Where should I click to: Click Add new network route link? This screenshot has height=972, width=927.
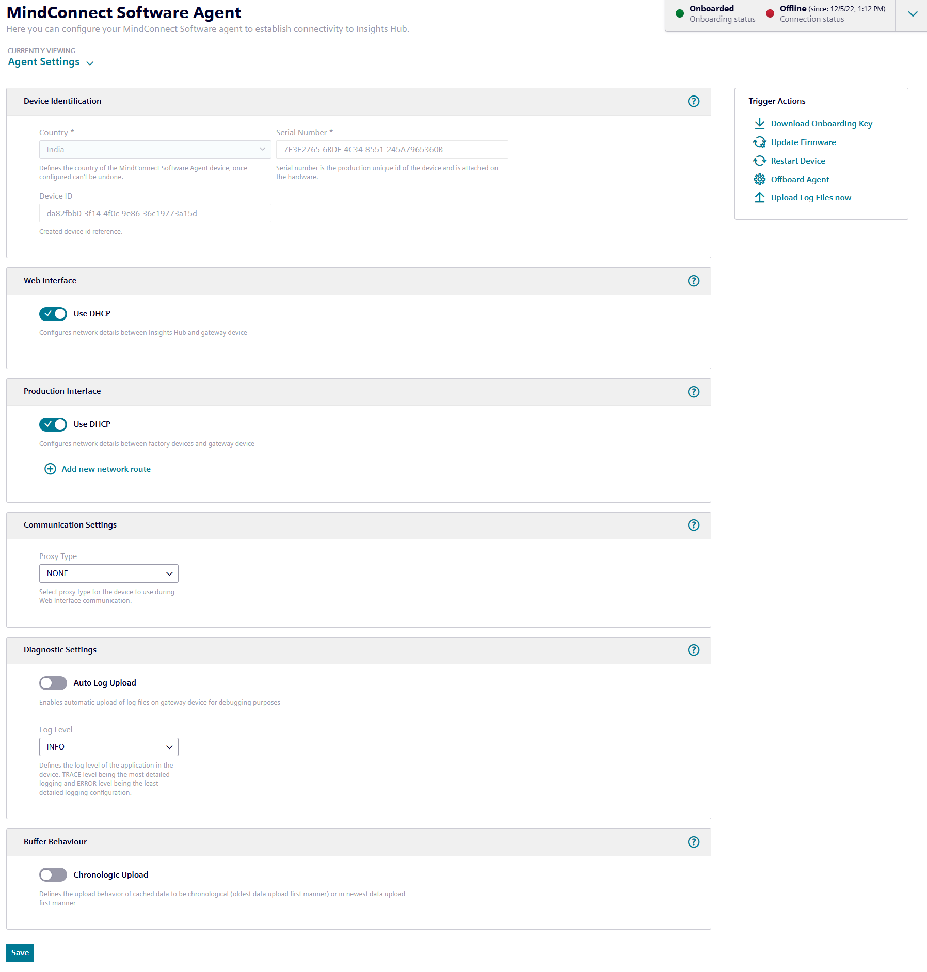click(x=106, y=469)
